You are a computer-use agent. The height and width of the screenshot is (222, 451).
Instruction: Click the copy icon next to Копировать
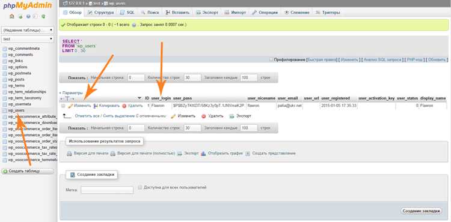tap(96, 106)
